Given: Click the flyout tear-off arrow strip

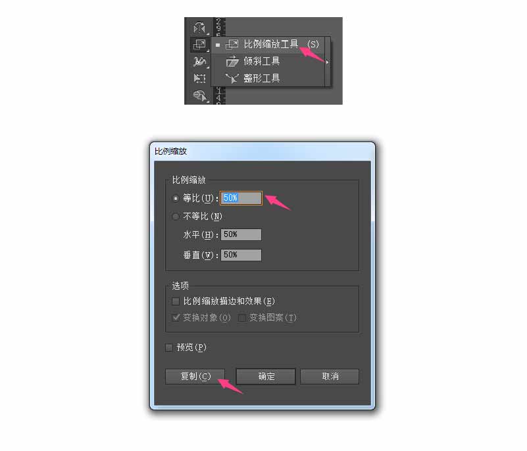Looking at the screenshot, I should (328, 62).
